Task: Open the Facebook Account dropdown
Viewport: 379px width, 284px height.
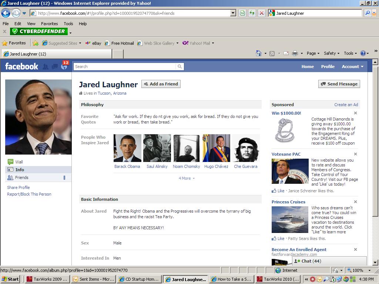Action: 352,67
